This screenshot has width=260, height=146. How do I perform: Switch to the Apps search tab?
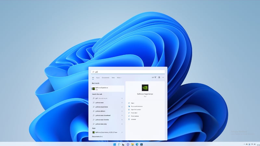(98, 78)
